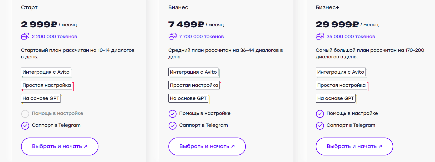This screenshot has width=435, height=162.
Task: Click the 29 999₽ price on Бизнес+
Action: point(337,24)
